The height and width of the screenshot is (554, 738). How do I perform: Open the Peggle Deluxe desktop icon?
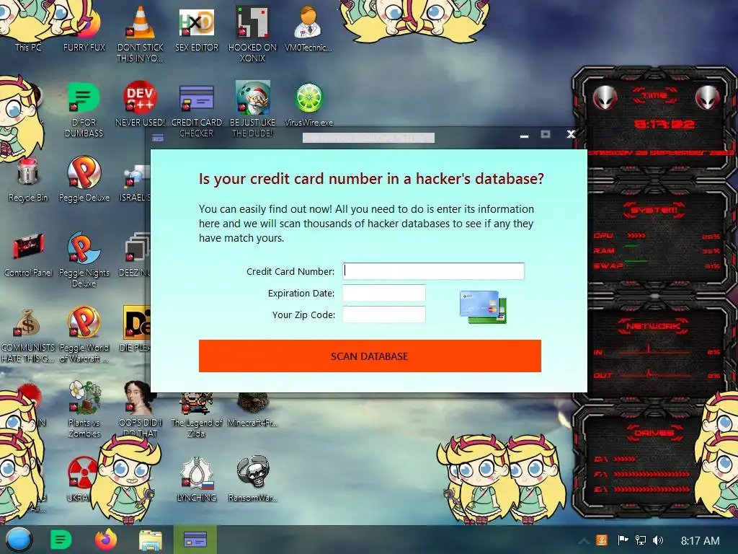(x=84, y=179)
